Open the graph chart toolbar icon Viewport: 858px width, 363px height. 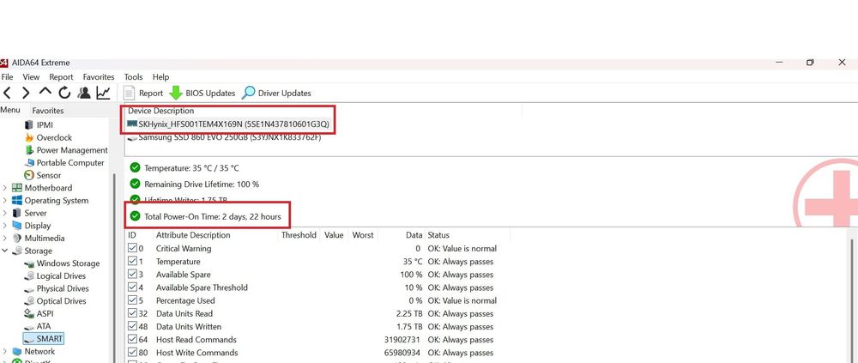[104, 93]
